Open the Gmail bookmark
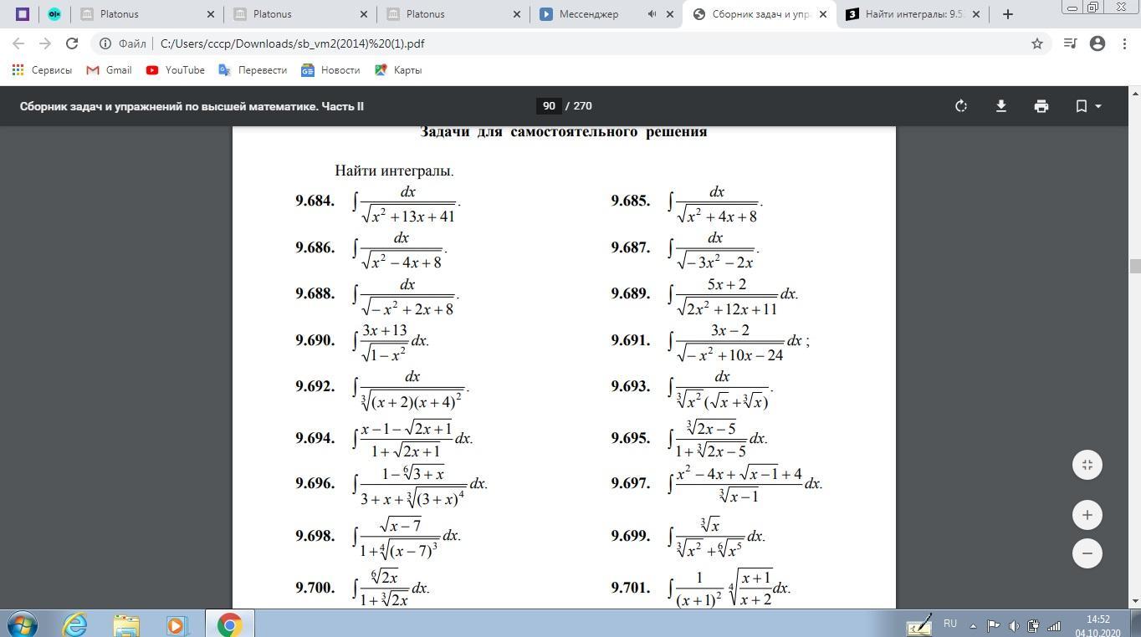 pos(109,70)
